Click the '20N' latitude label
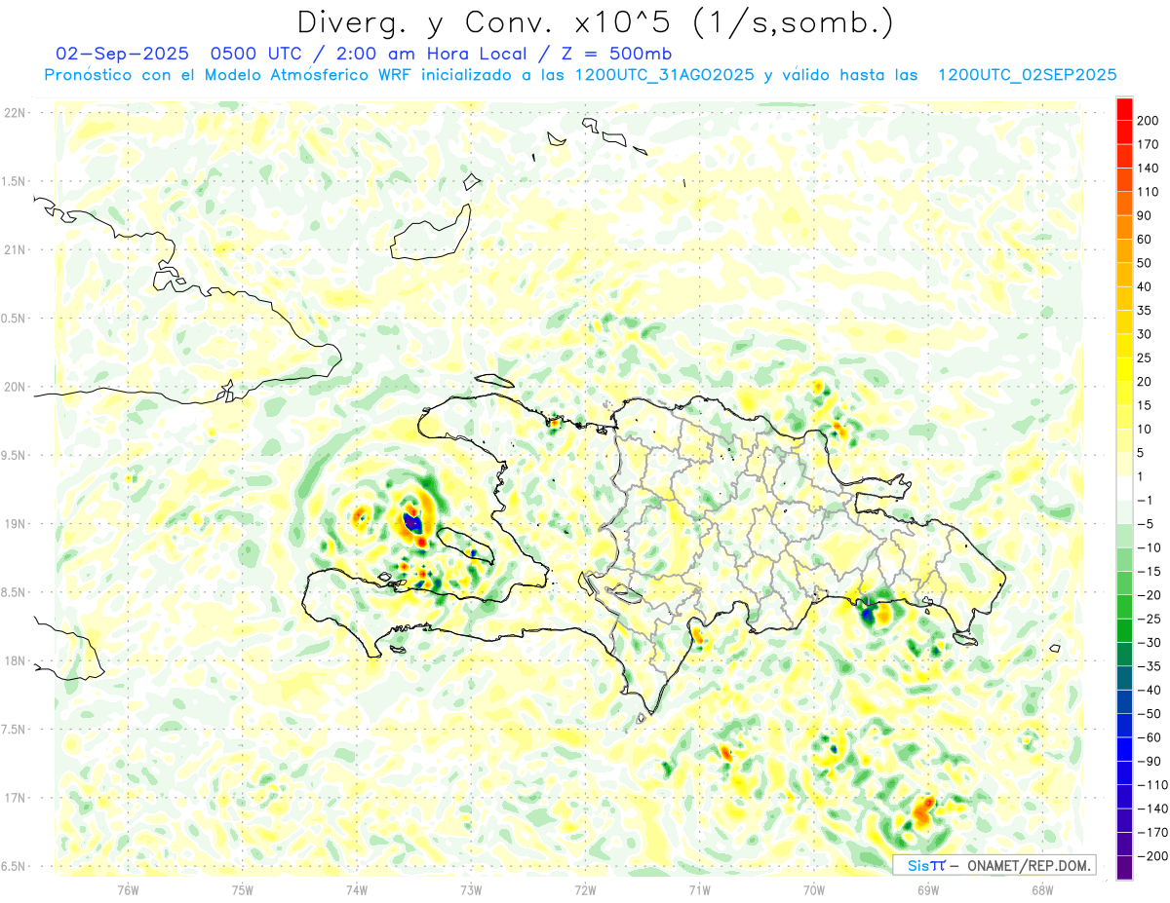 pos(15,387)
